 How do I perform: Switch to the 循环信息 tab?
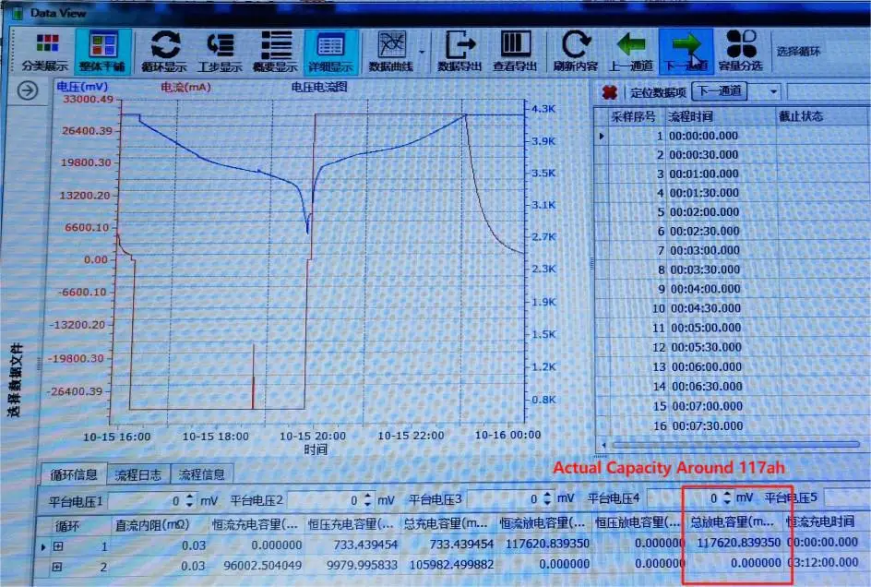(x=73, y=474)
